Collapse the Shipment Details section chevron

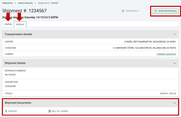pyautogui.click(x=174, y=63)
